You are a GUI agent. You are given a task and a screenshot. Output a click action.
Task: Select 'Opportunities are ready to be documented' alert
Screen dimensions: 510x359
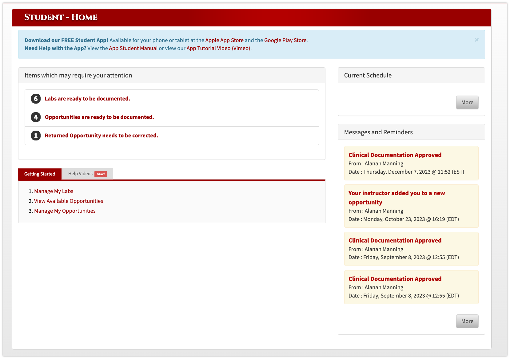point(99,117)
